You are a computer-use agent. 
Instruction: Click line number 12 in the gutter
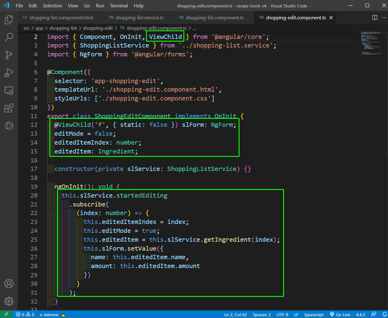34,125
